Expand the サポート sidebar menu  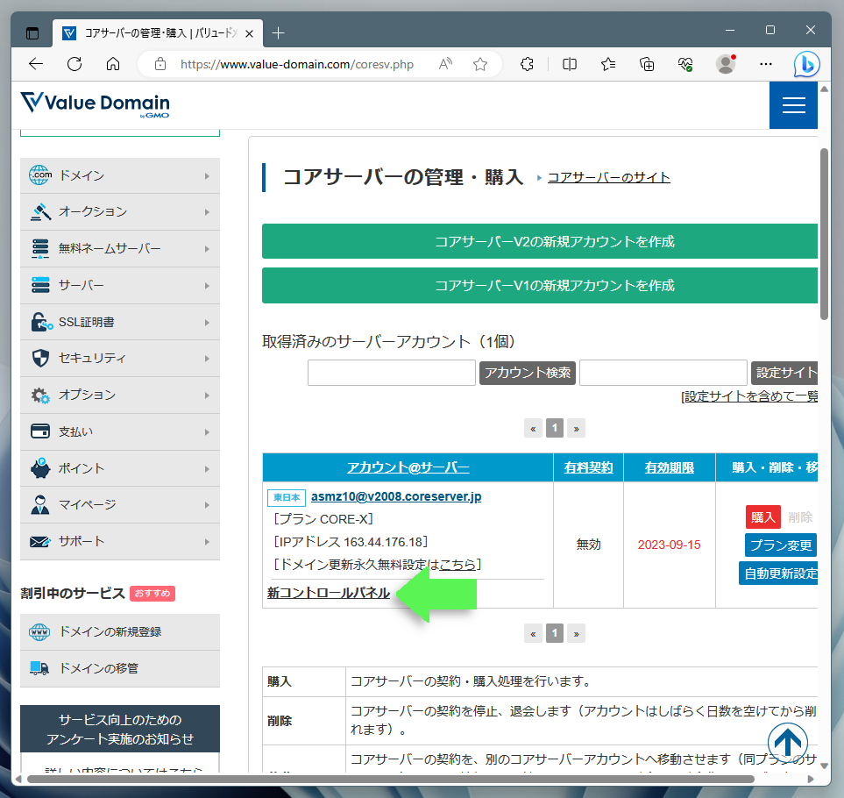[x=120, y=541]
